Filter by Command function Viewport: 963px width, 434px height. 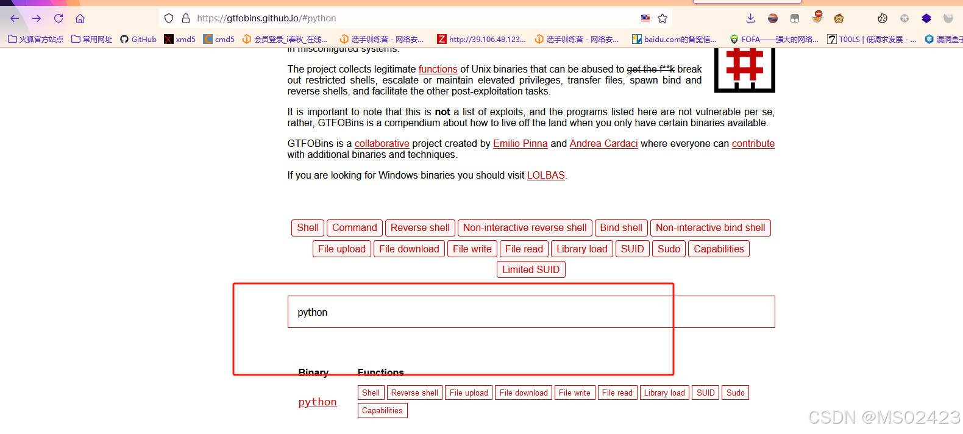(355, 228)
